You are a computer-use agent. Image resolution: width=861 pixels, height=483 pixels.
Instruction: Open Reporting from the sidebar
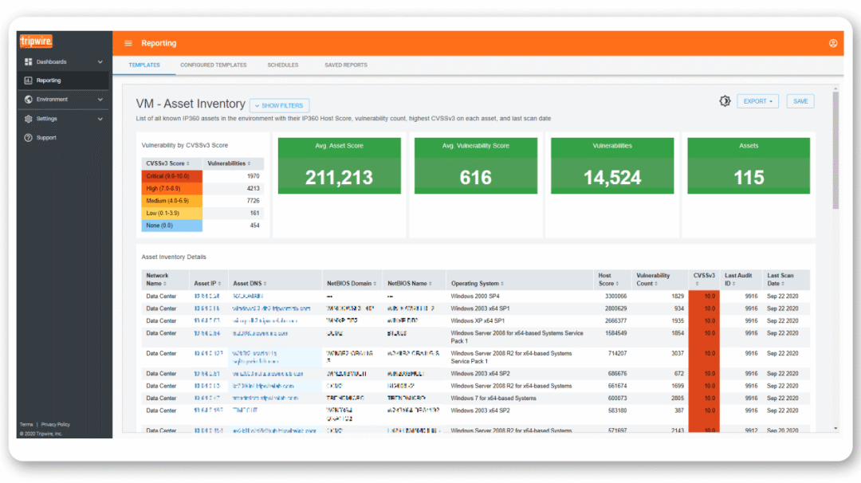(49, 80)
